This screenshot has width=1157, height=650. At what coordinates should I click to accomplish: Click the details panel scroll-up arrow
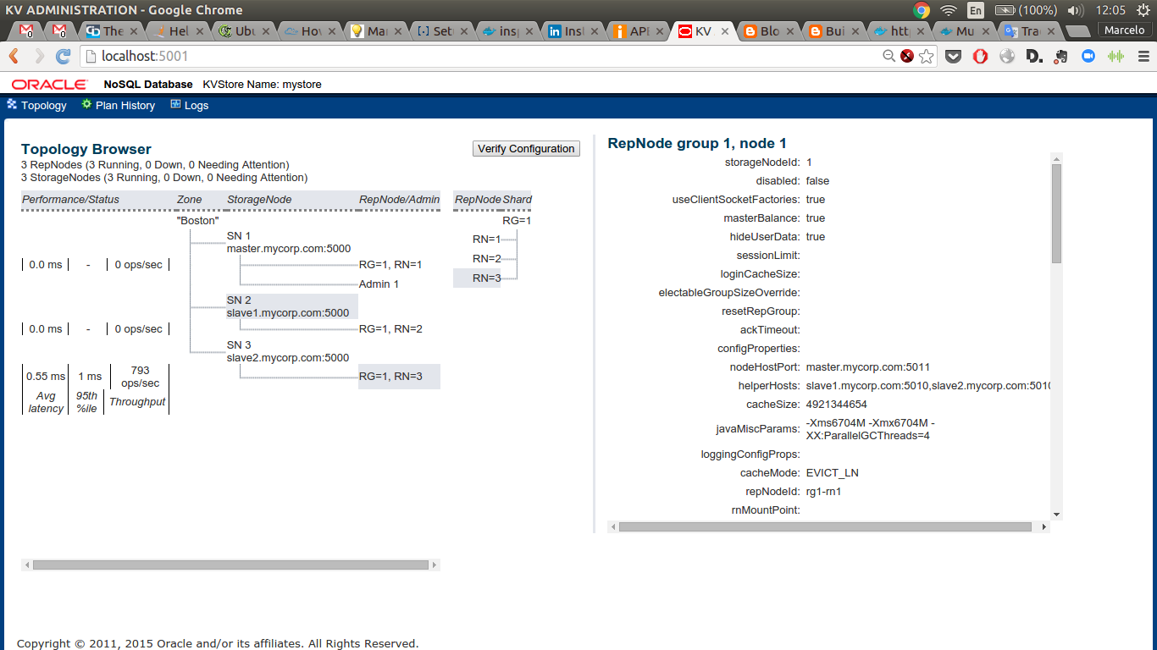(1056, 157)
